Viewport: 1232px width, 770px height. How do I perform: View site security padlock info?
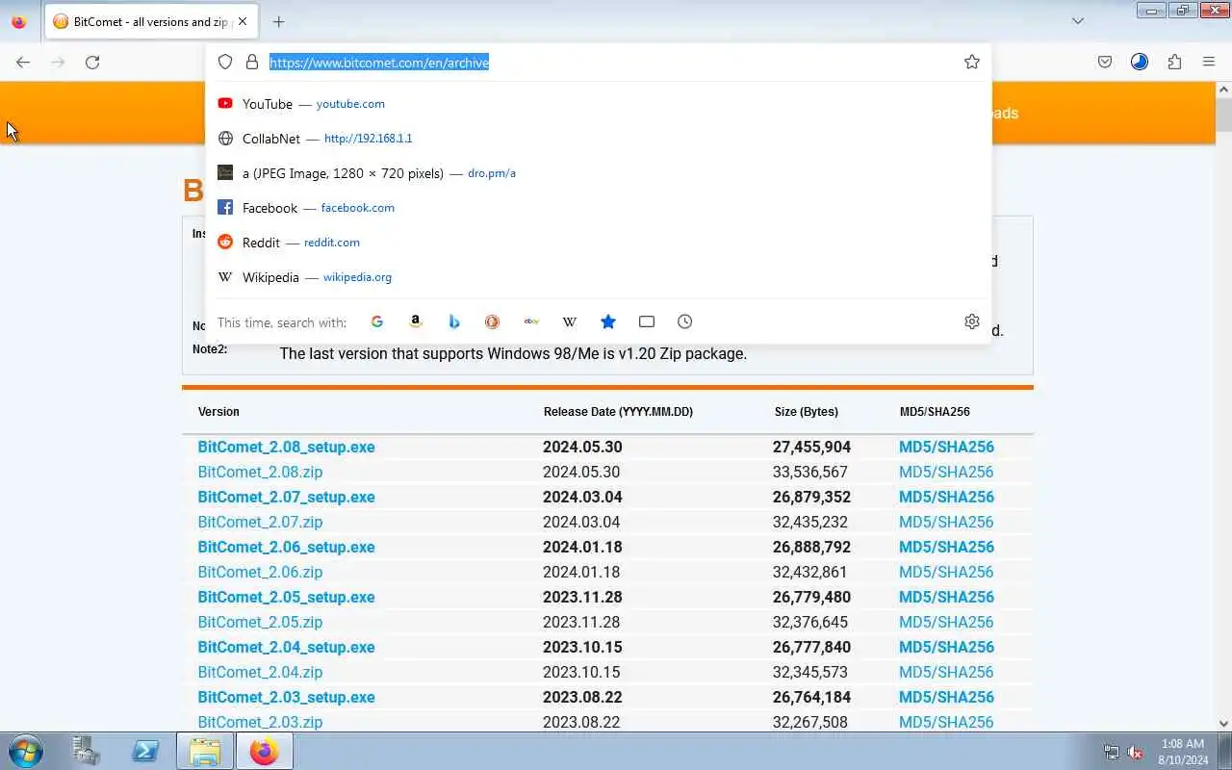point(252,62)
